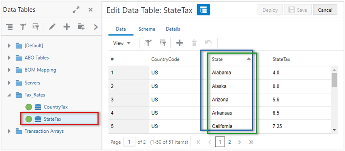
Task: Click the page number input field
Action: (129, 142)
